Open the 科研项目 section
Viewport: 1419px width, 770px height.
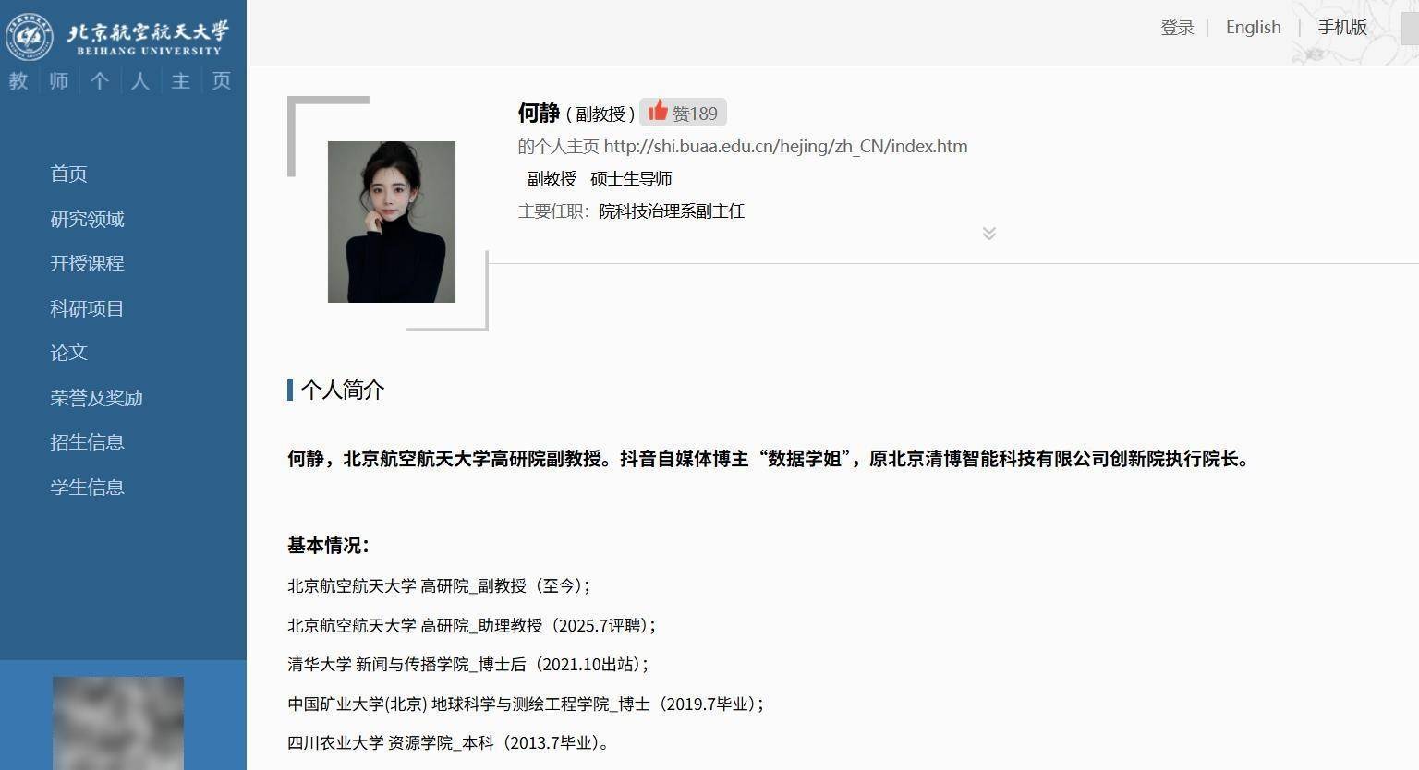point(87,308)
